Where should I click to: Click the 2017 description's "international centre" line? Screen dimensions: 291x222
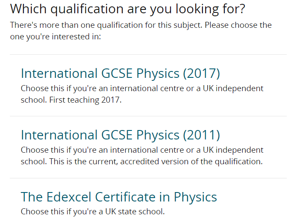[142, 89]
